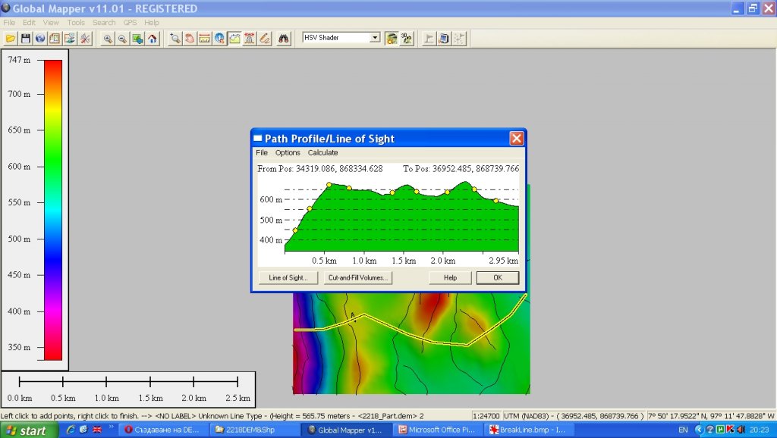The width and height of the screenshot is (777, 438).
Task: Select the Measure ruler tool
Action: click(x=204, y=38)
